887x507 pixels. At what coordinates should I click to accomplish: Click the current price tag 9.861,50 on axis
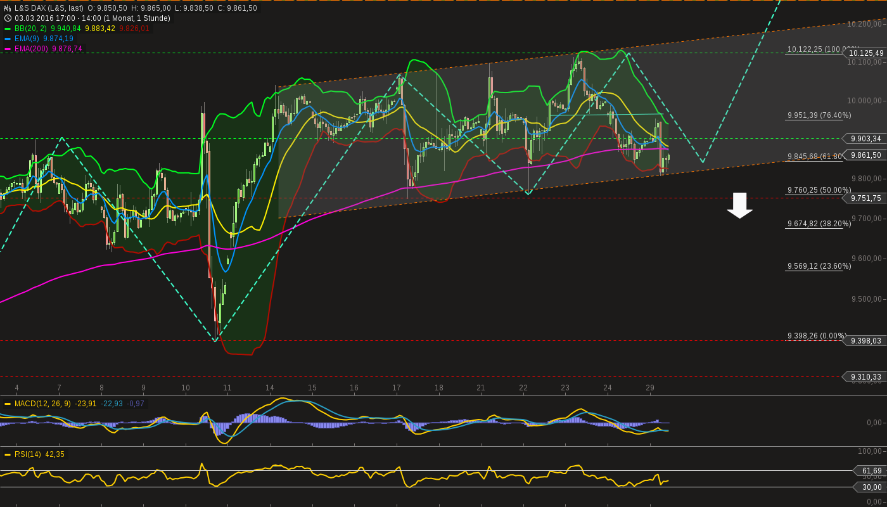tap(866, 155)
